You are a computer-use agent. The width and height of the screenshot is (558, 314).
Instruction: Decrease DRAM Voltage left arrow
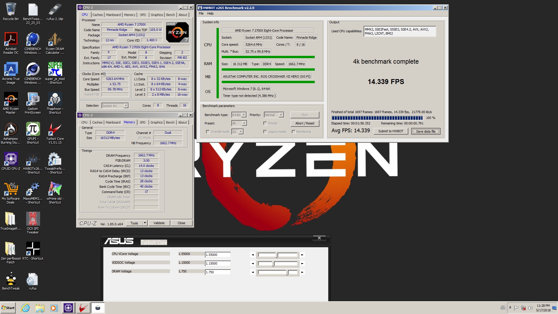253,272
